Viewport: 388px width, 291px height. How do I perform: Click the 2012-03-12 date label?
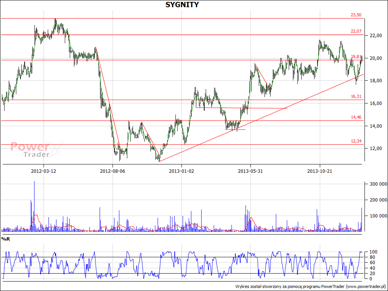[44, 171]
